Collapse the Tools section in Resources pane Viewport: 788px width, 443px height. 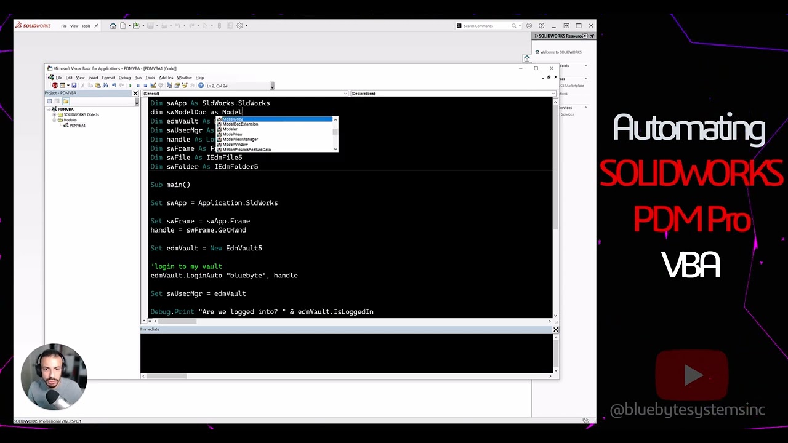coord(586,65)
